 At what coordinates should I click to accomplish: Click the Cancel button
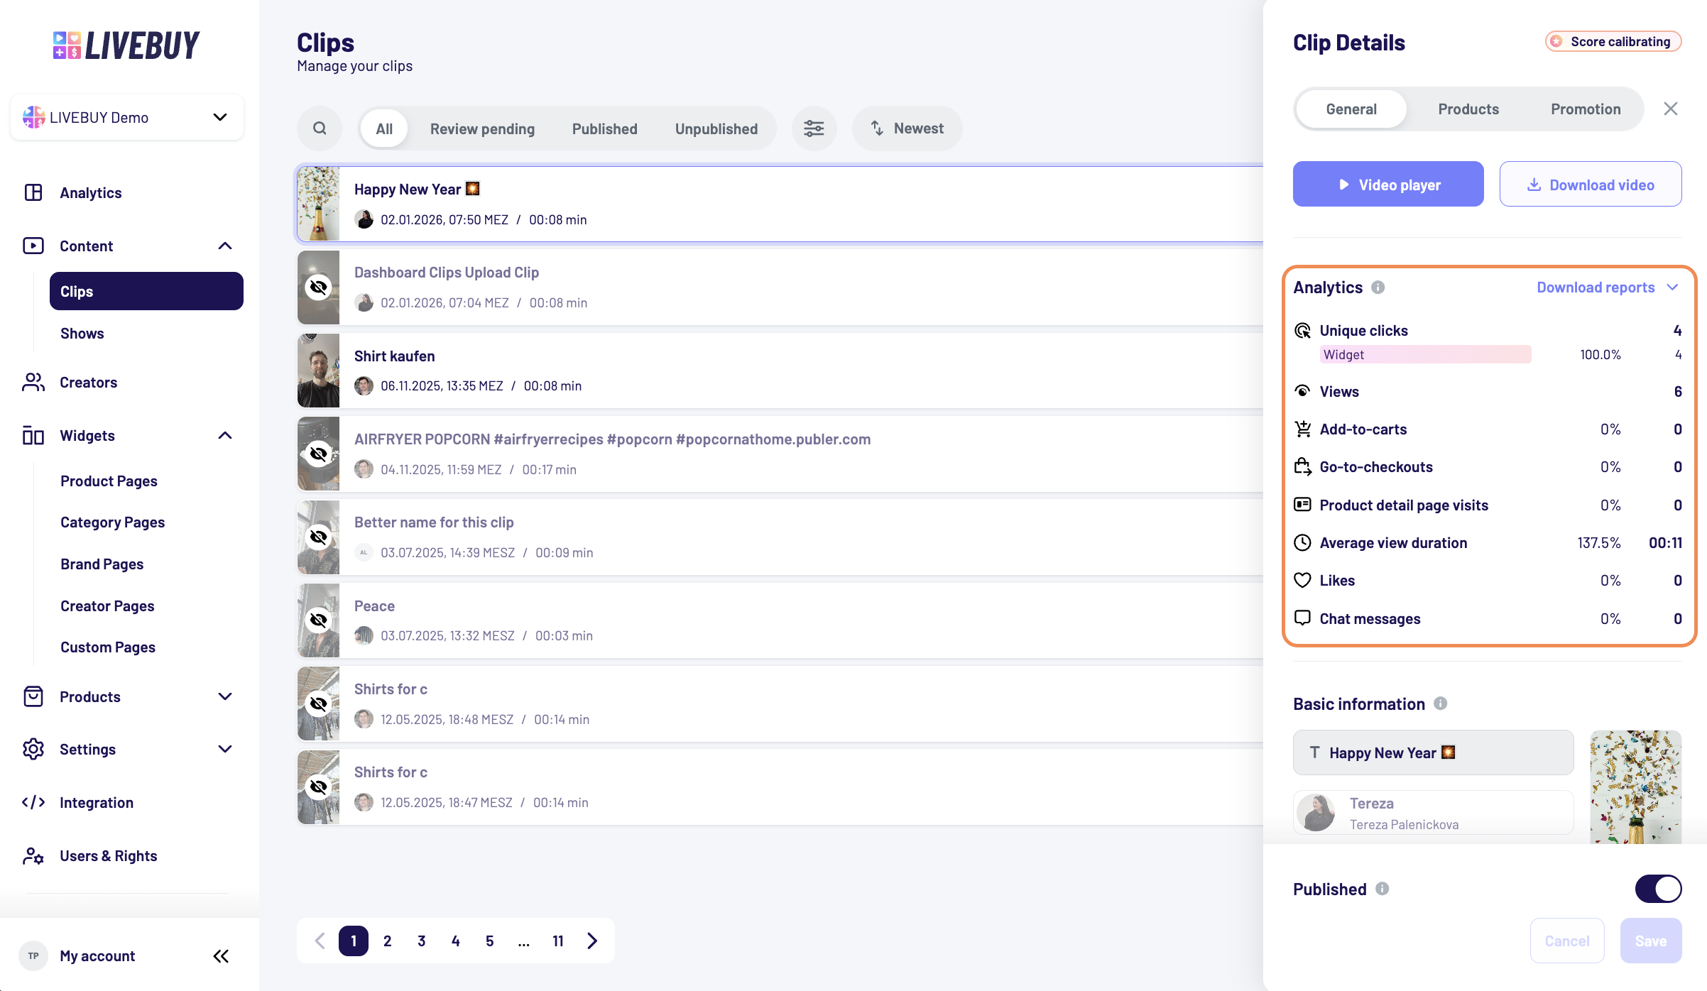pos(1566,941)
